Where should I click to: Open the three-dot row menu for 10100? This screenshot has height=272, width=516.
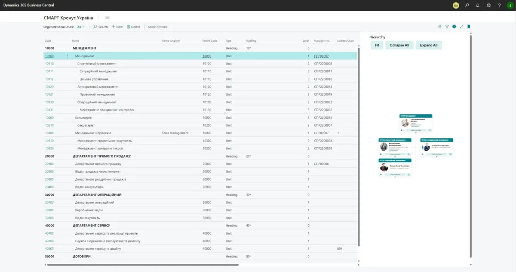click(68, 56)
